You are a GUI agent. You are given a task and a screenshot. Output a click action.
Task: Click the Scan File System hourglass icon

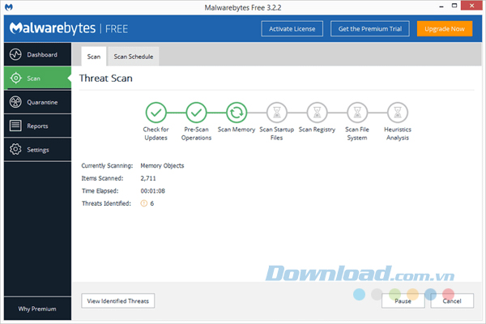357,113
